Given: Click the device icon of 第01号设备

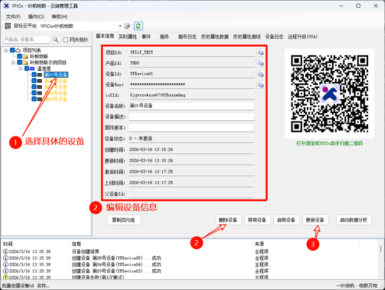Looking at the screenshot, I should (x=40, y=75).
